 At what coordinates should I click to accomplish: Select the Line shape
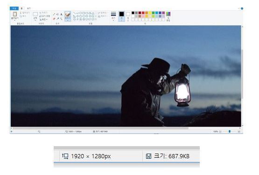point(74,13)
